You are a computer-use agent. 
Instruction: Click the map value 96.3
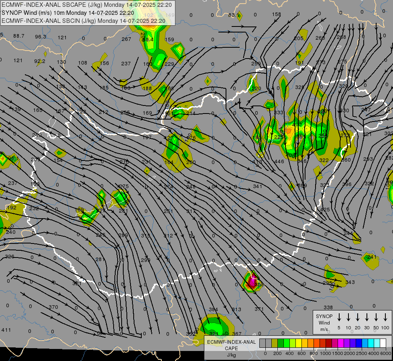(41, 37)
